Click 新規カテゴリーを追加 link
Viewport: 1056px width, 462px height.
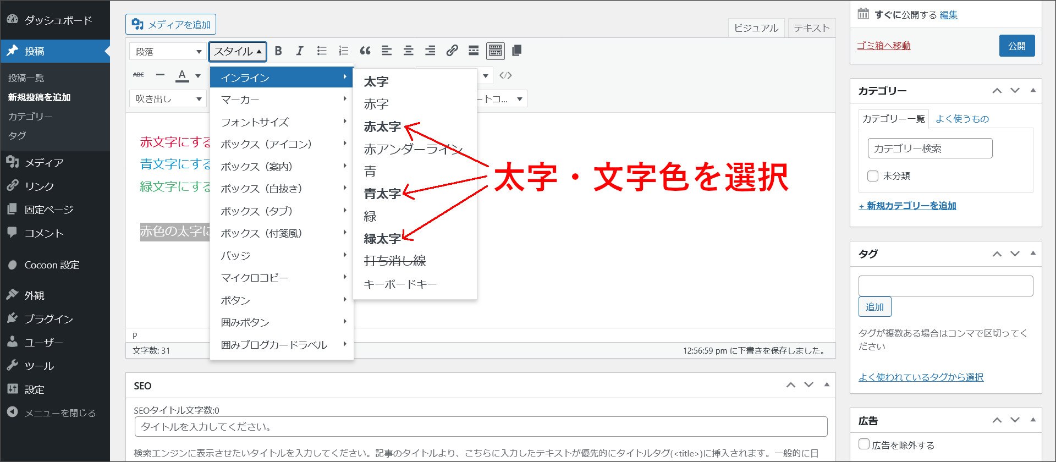pyautogui.click(x=908, y=206)
